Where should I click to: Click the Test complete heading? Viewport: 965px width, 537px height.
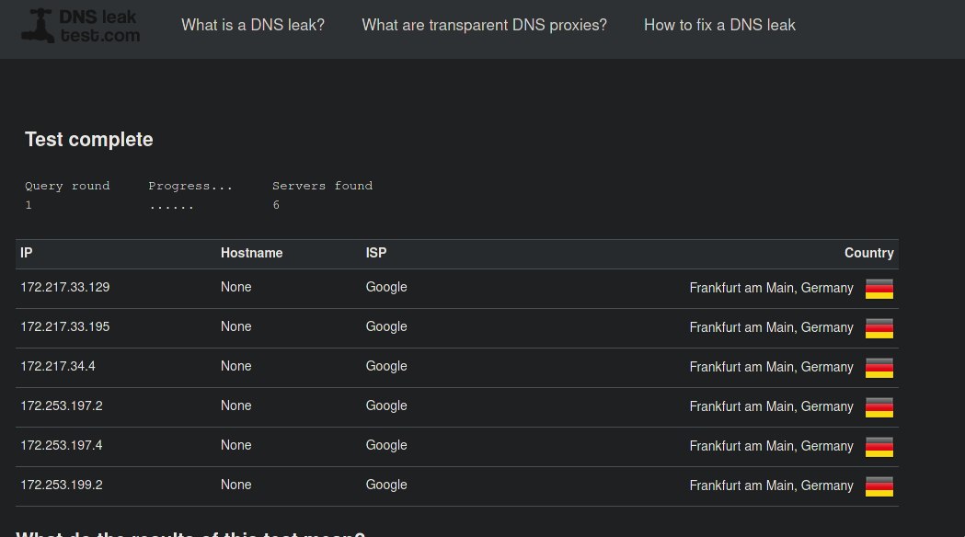(89, 140)
